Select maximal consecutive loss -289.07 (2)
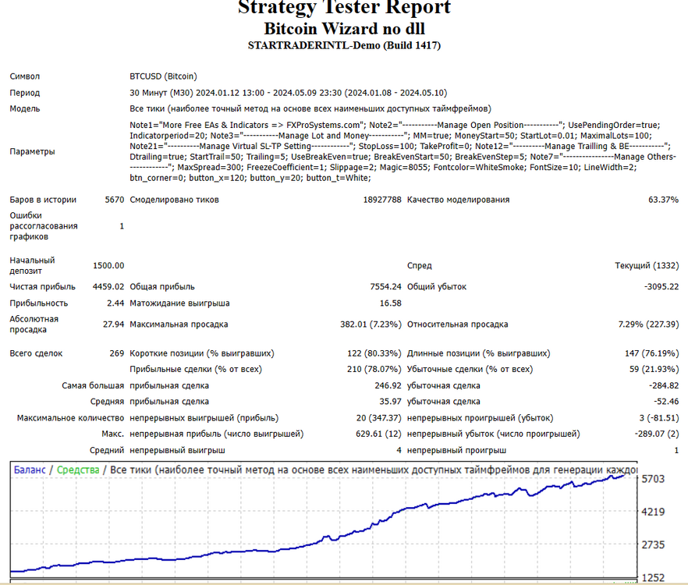The width and height of the screenshot is (688, 585). click(x=657, y=434)
